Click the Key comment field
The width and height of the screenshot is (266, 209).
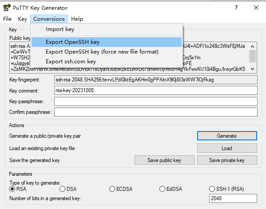click(x=156, y=90)
